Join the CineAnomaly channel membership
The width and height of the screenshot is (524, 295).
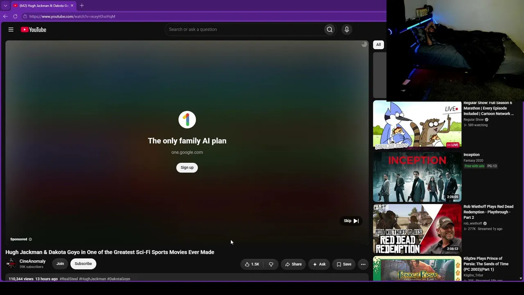(60, 264)
